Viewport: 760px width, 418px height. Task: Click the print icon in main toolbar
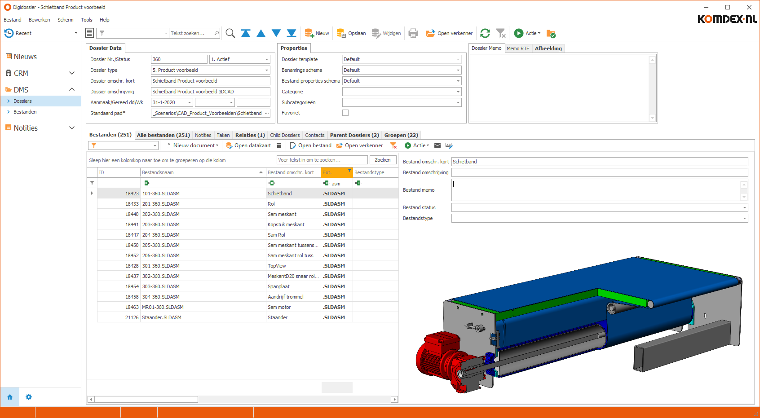pos(413,33)
